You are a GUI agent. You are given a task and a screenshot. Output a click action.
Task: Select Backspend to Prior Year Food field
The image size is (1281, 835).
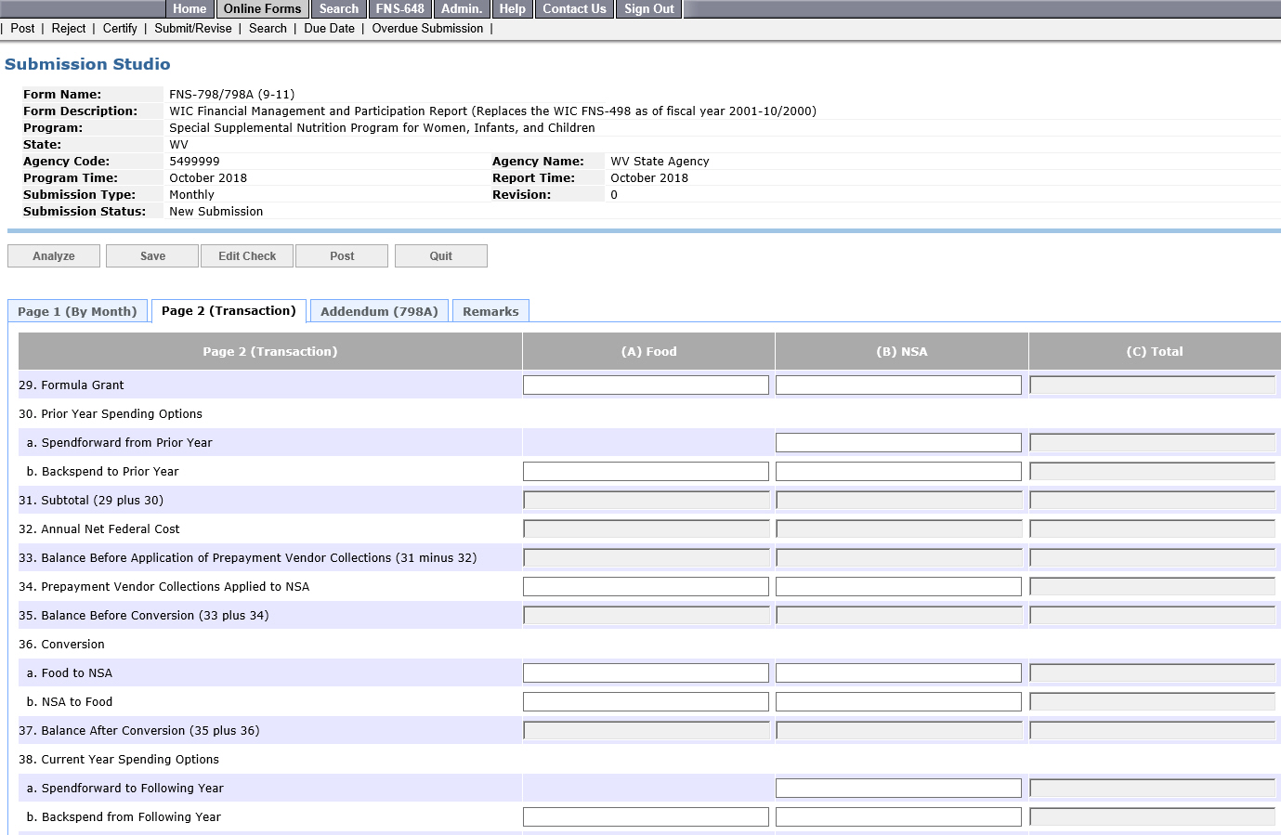[x=646, y=472]
